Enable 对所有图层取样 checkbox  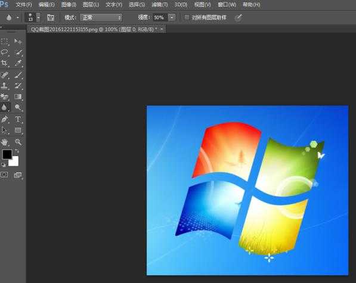[187, 17]
